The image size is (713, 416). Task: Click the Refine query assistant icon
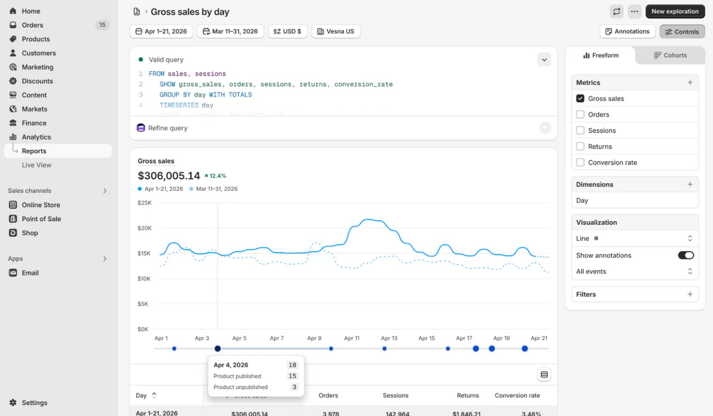point(141,128)
